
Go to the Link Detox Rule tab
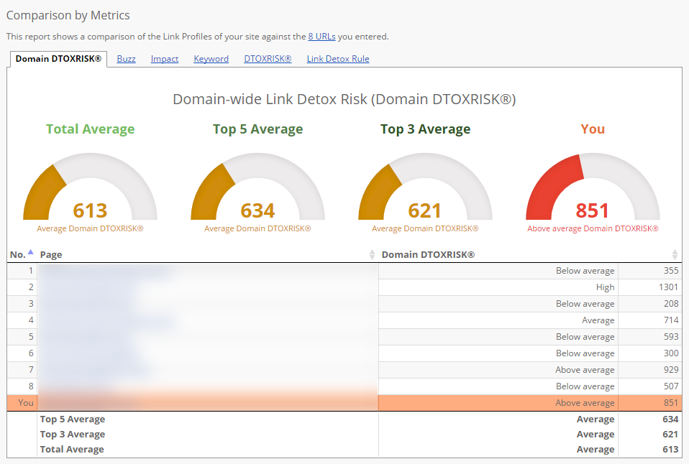[338, 59]
